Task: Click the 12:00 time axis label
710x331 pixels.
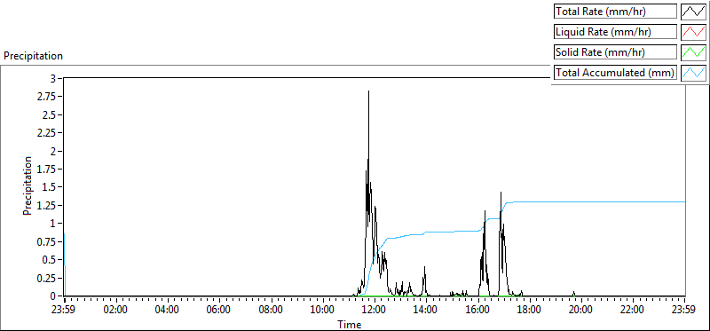Action: (x=375, y=311)
